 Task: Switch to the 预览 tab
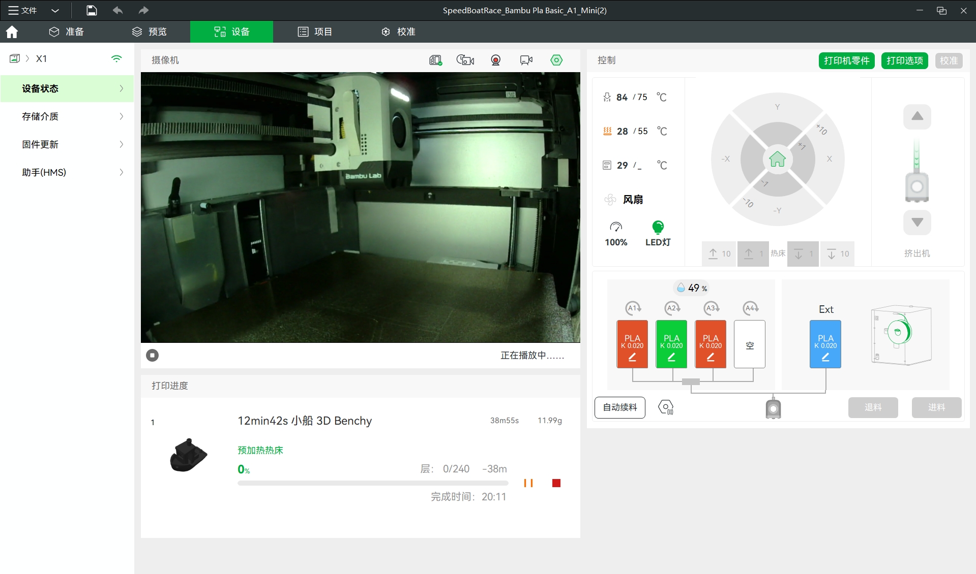pos(149,31)
